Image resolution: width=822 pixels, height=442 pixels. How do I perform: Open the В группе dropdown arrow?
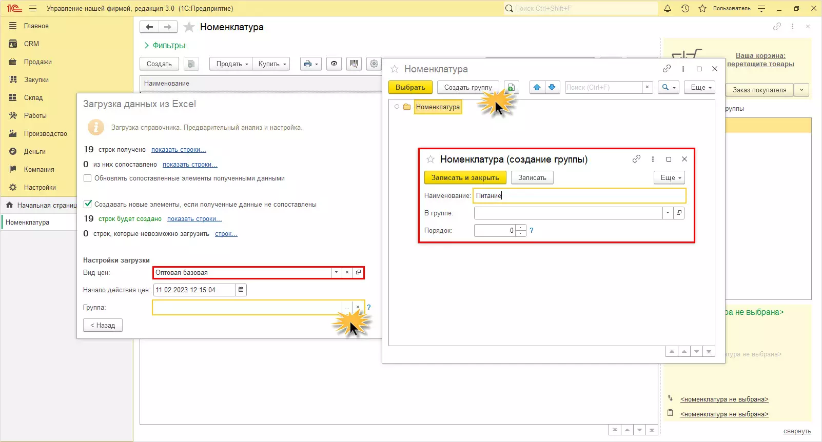[668, 213]
